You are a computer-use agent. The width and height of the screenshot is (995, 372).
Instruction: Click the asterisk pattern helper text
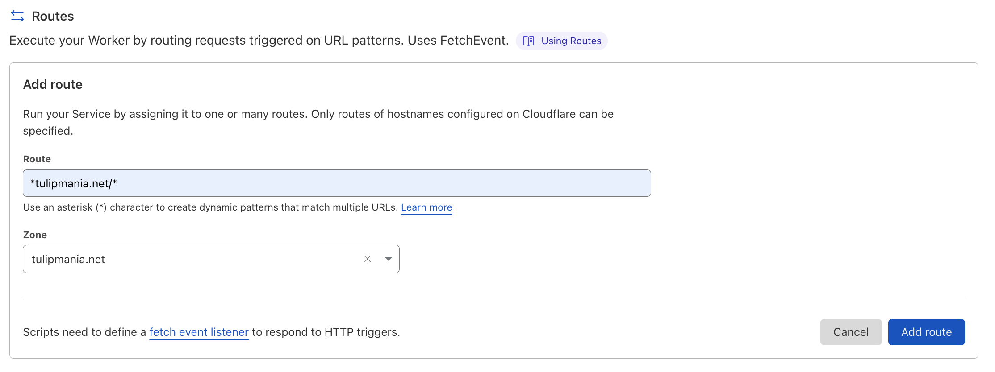210,207
